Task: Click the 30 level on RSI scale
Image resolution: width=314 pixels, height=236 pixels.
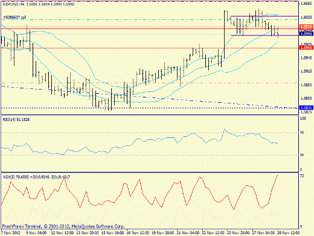Action: coord(302,155)
